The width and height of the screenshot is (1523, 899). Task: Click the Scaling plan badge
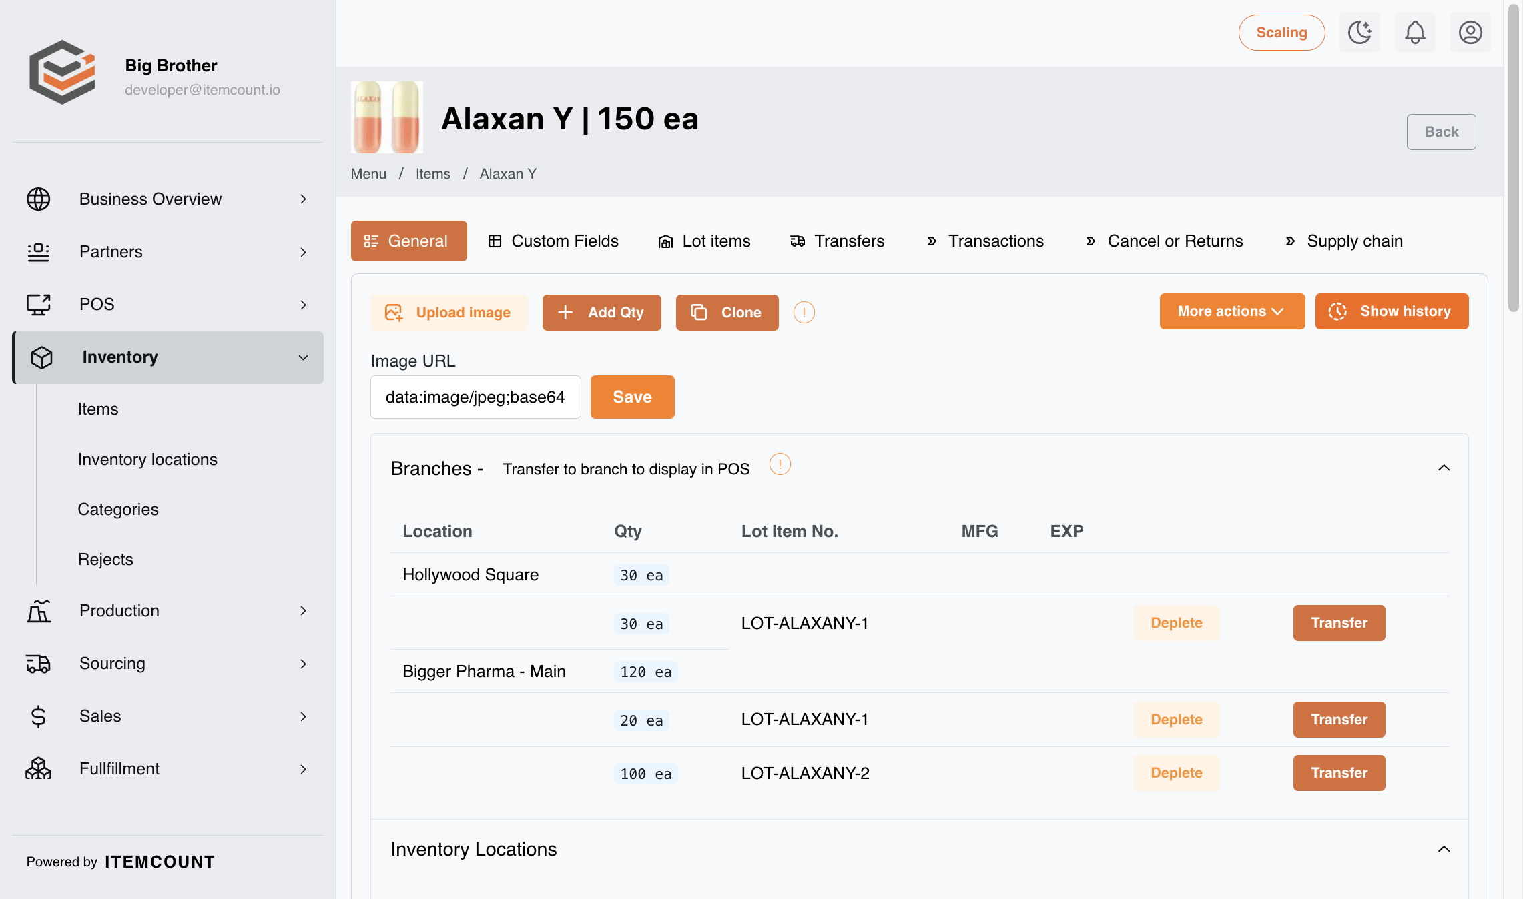1282,33
